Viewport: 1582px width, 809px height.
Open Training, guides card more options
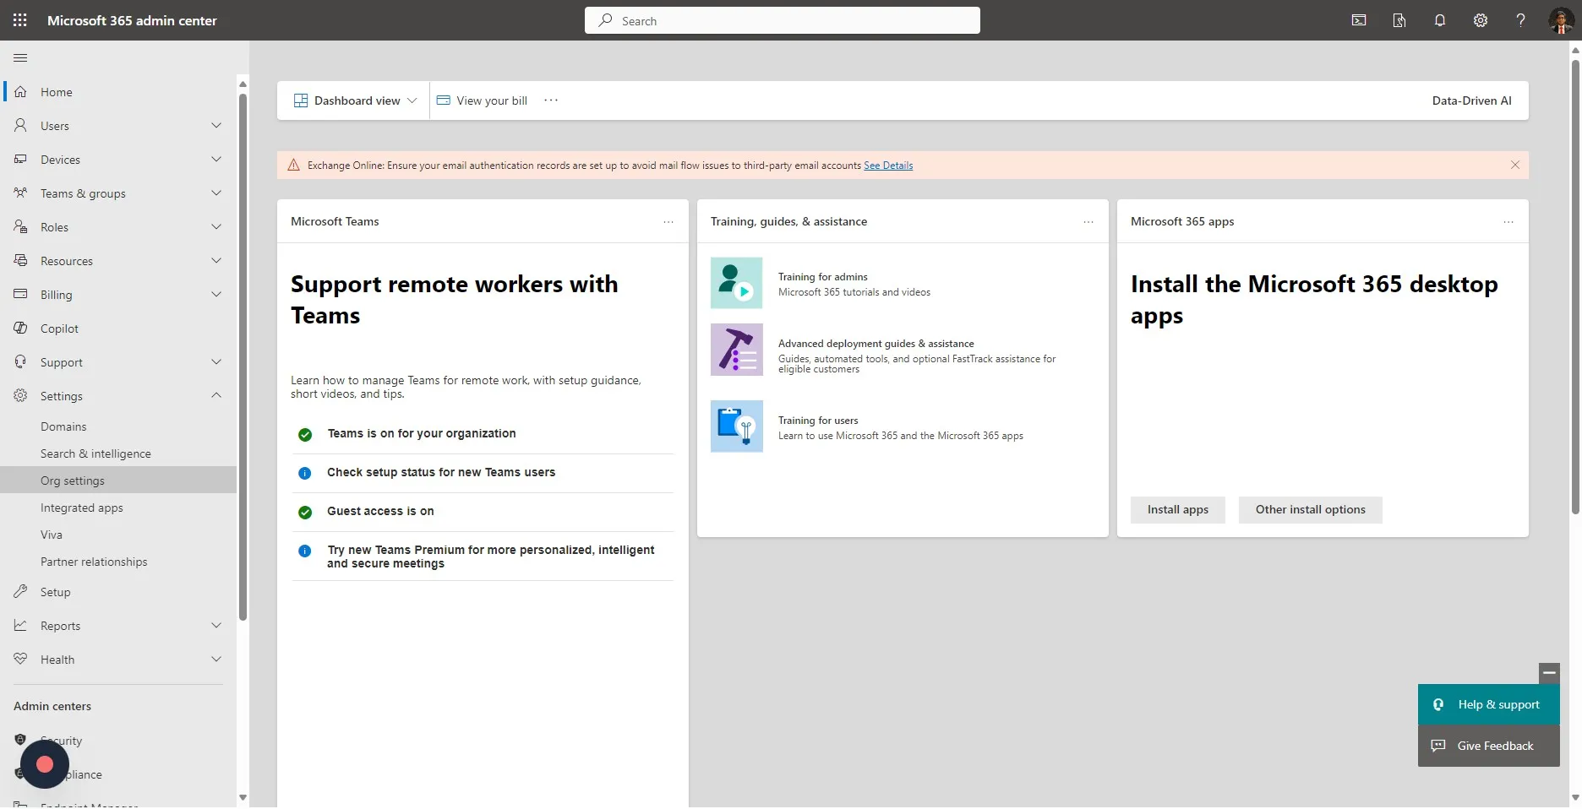click(1088, 221)
